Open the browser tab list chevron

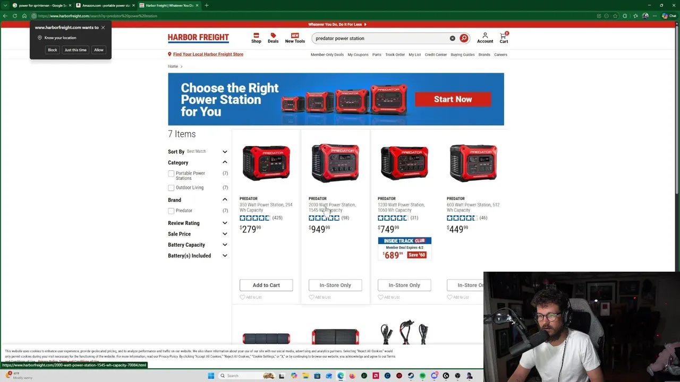point(5,5)
